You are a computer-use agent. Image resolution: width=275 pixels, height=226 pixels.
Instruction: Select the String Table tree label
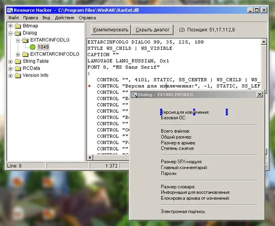point(36,61)
